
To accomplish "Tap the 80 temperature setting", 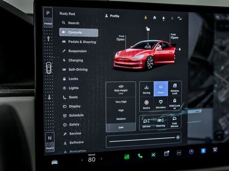I will 92,159.
